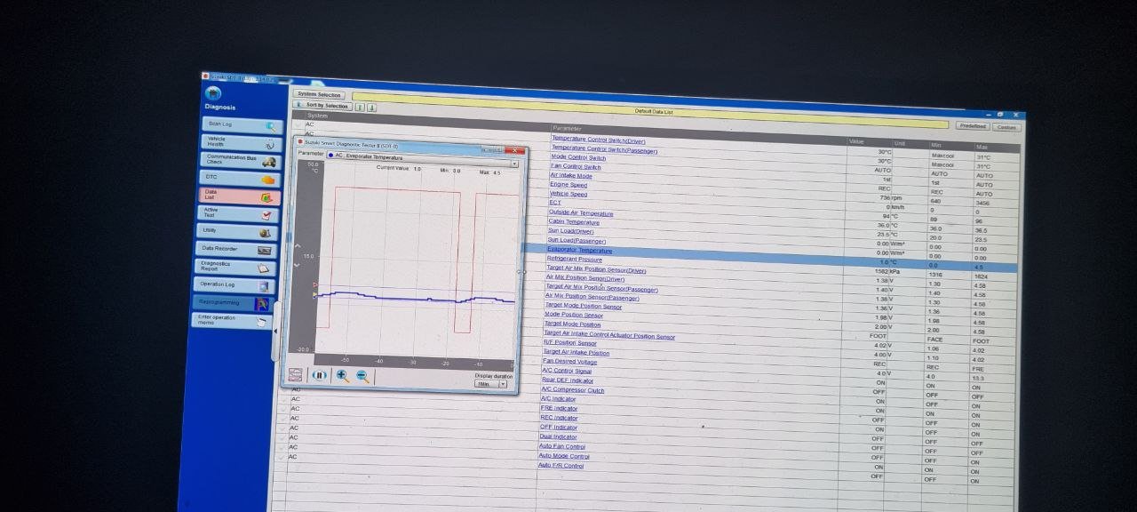Pause the live graph in the graph window
1137x512 pixels.
(320, 375)
